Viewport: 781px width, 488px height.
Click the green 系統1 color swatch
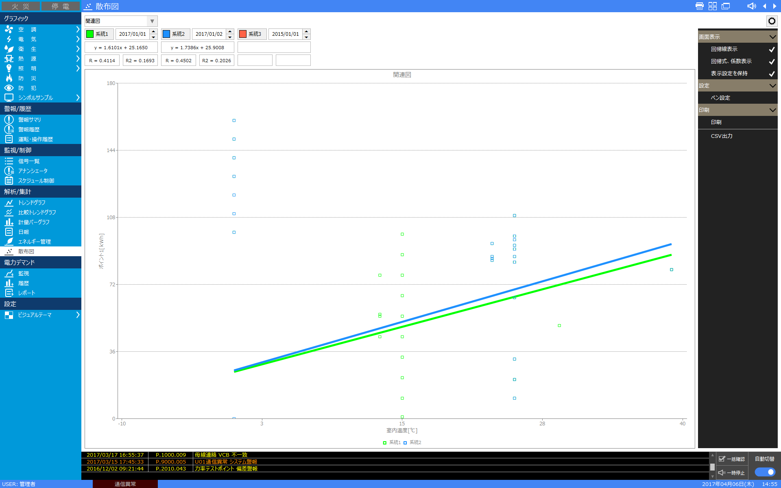90,34
